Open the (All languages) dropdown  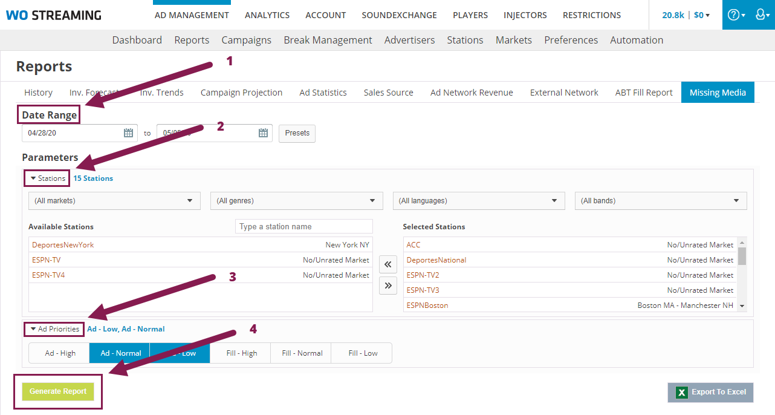click(x=479, y=200)
